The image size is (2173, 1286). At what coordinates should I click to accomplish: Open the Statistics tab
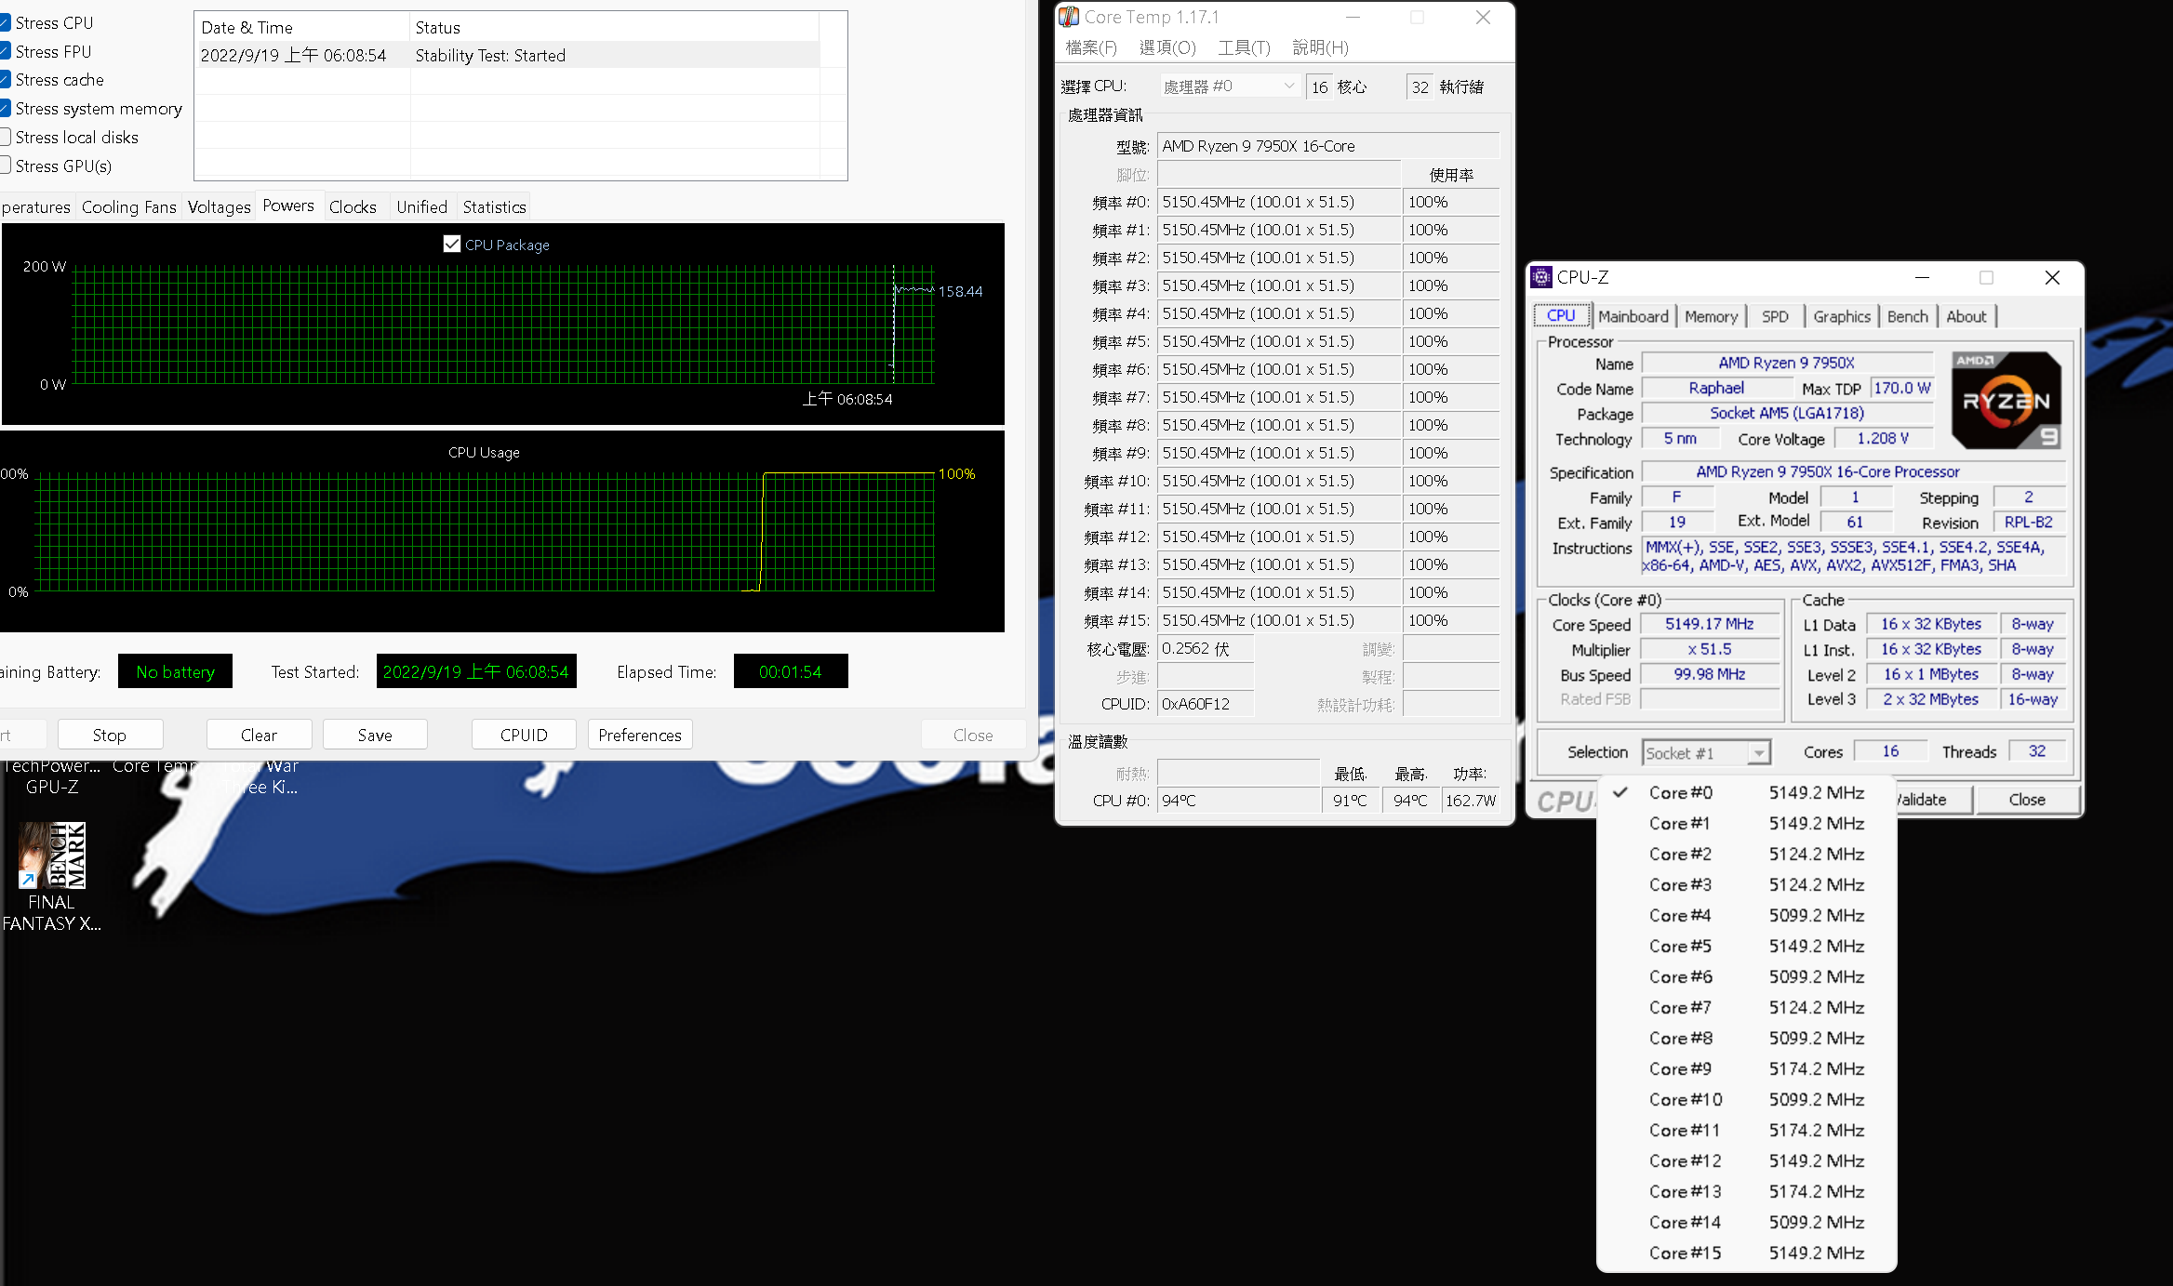(495, 207)
